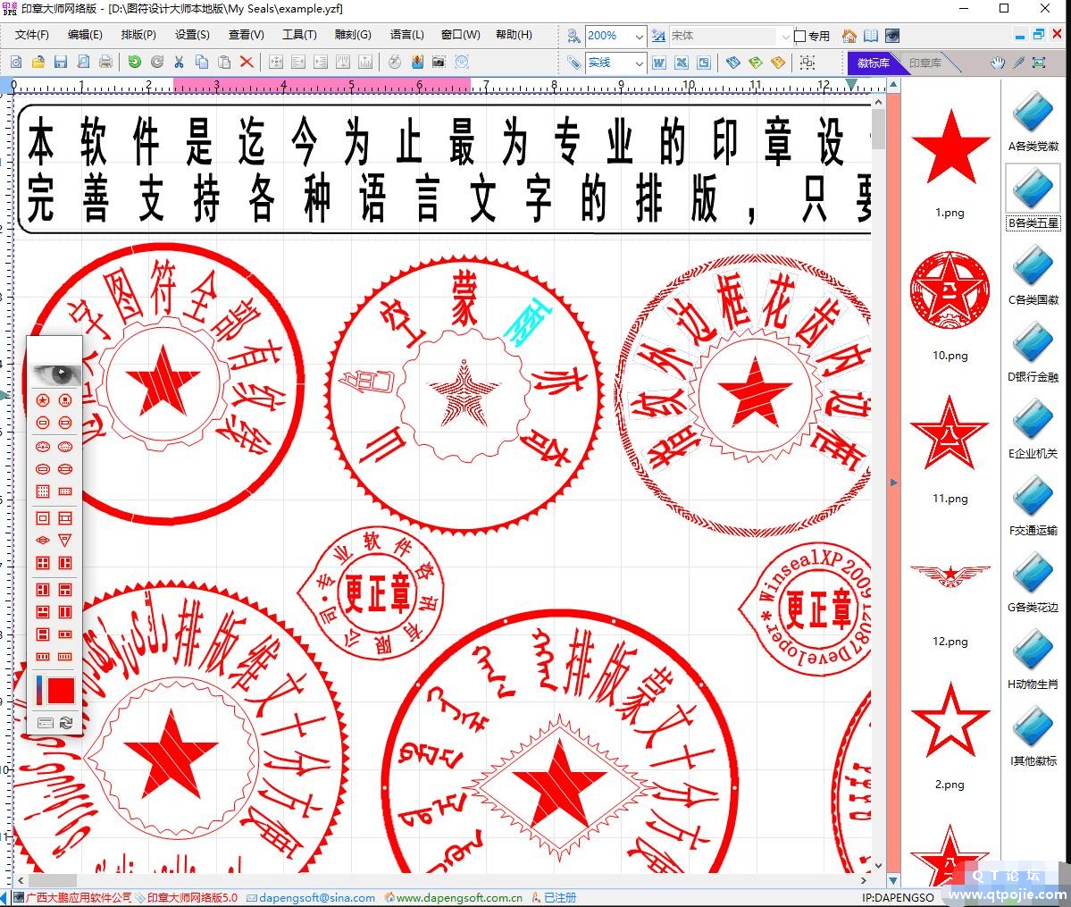This screenshot has height=907, width=1071.
Task: Open the 文件(F) menu
Action: [x=32, y=35]
